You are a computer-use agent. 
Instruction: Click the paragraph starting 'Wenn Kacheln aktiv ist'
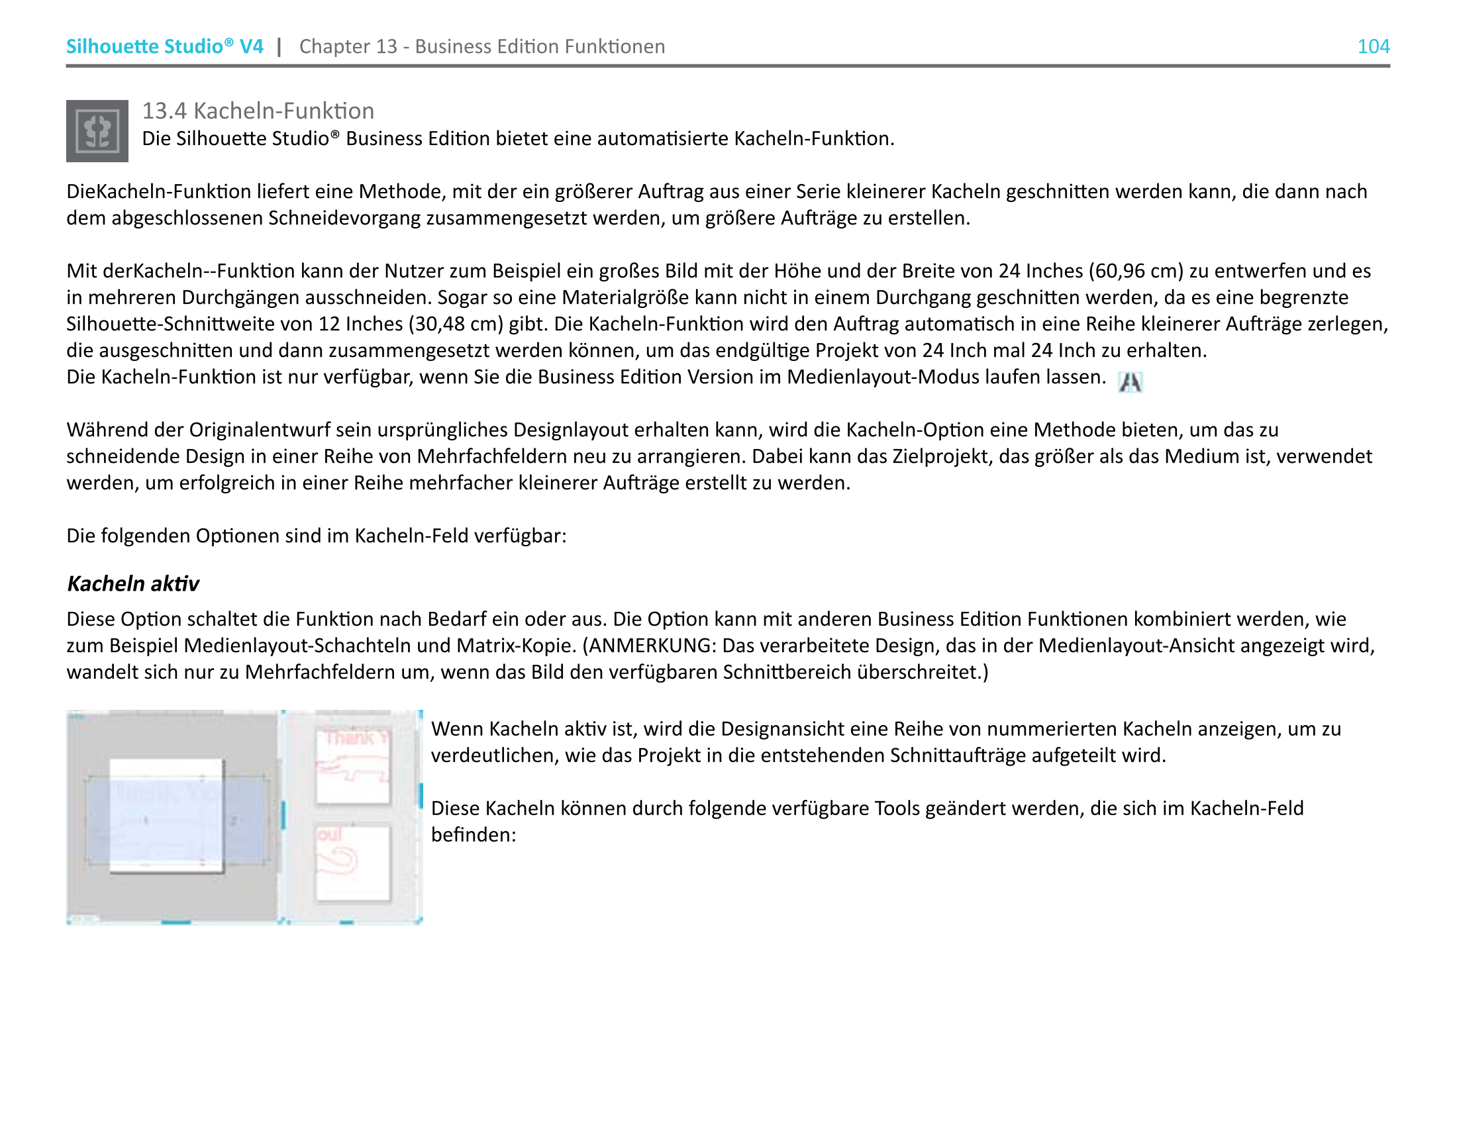click(x=885, y=742)
